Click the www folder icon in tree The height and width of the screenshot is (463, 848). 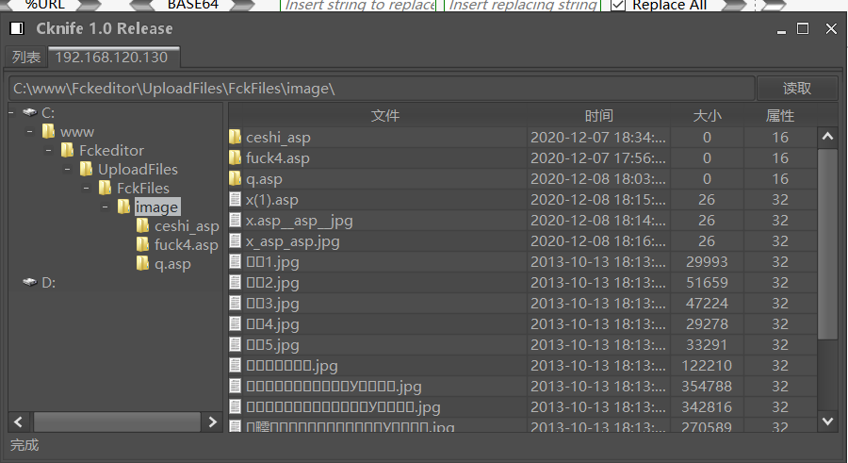pyautogui.click(x=49, y=132)
